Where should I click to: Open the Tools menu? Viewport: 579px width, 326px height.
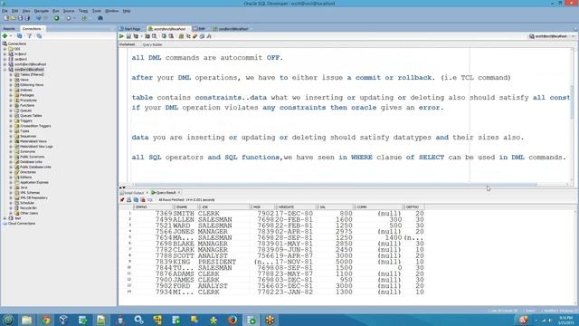97,11
